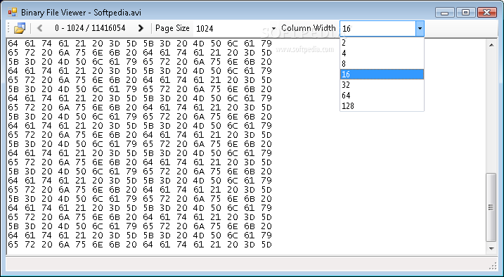Image resolution: width=504 pixels, height=277 pixels.
Task: Click the scrollbar up arrow
Action: click(x=491, y=45)
